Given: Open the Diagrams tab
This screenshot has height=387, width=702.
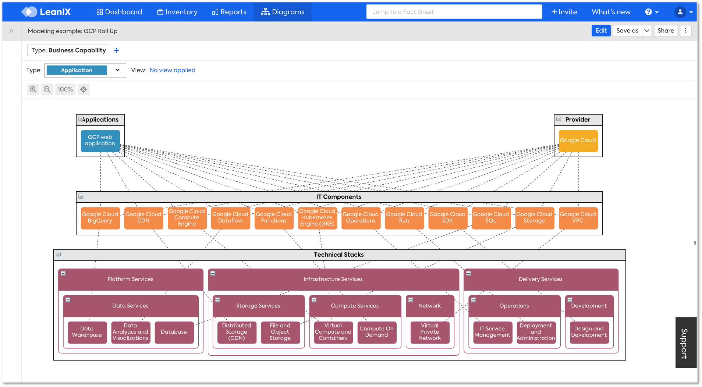Looking at the screenshot, I should (283, 12).
